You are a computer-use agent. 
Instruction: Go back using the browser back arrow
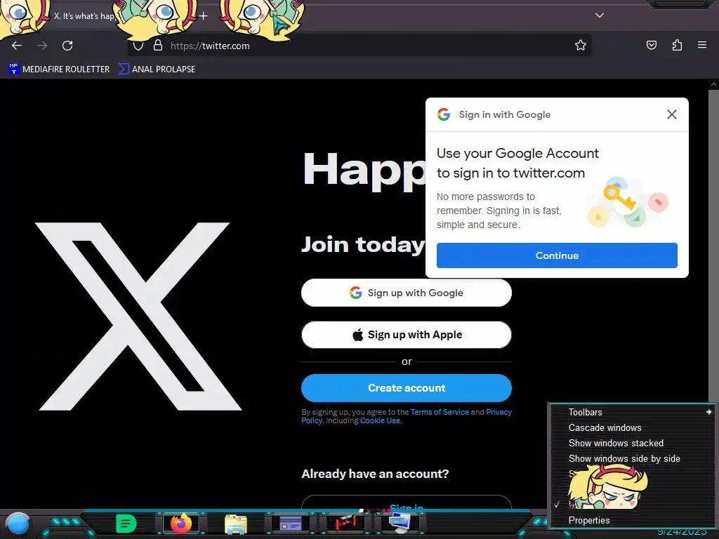17,46
